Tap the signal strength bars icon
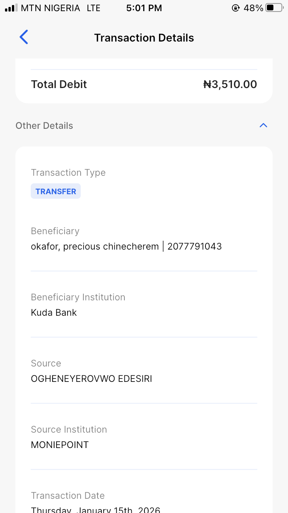The height and width of the screenshot is (513, 288). tap(11, 8)
